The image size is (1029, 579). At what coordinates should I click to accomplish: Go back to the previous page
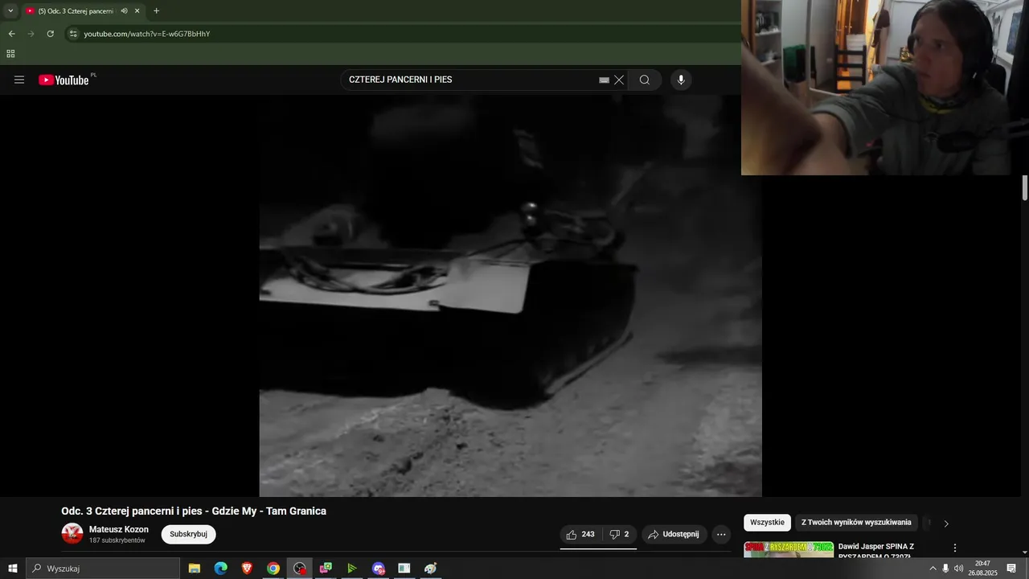pos(11,34)
